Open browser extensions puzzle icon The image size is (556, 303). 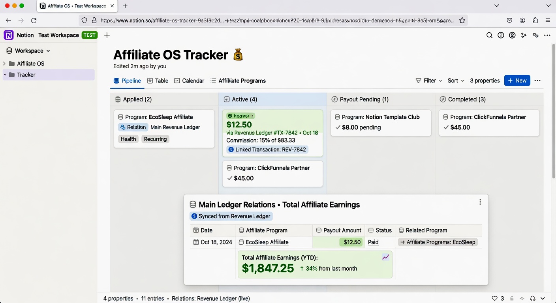pos(535,21)
